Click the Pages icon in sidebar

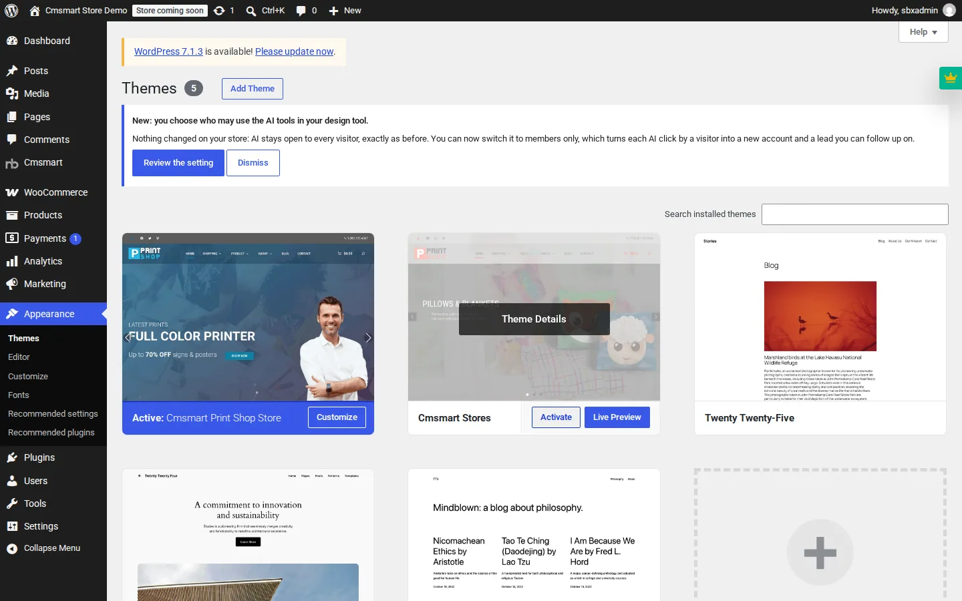click(x=12, y=117)
